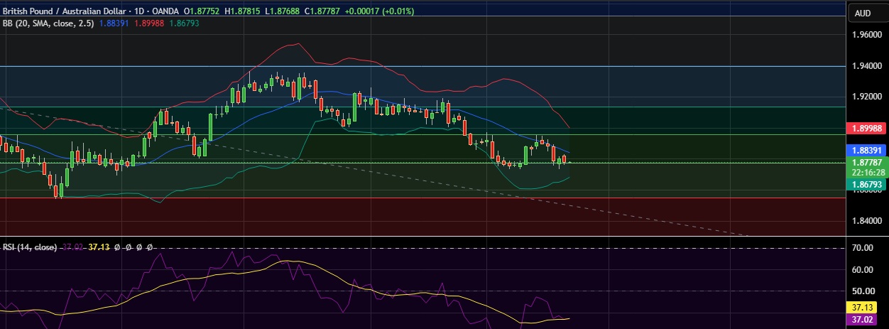Viewport: 889px width, 329px height.
Task: Click the bar countdown timer on price scale
Action: 867,173
